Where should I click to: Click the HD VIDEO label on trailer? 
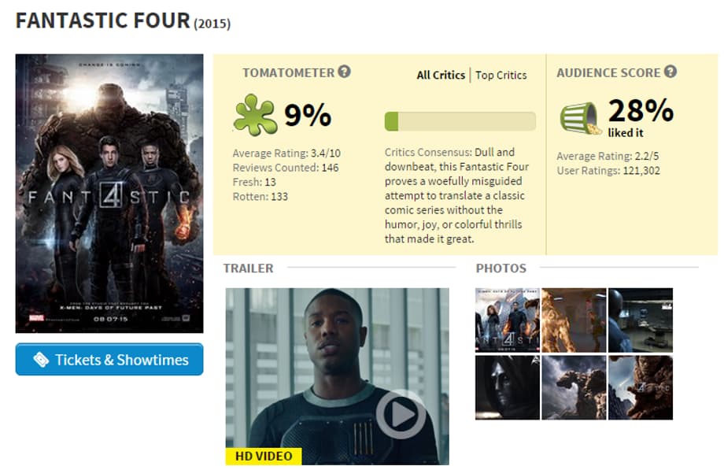click(x=264, y=456)
